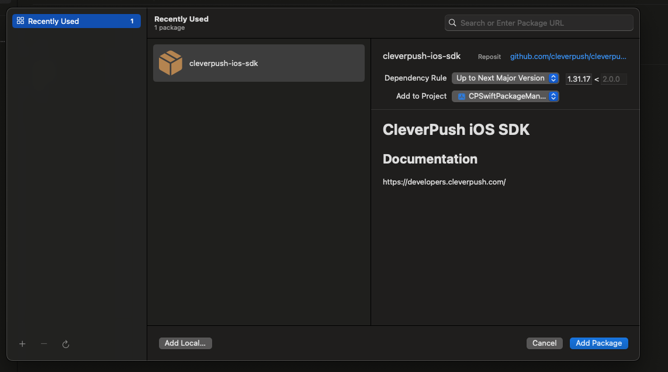Viewport: 668px width, 372px height.
Task: Click the cleverpush package box icon
Action: [171, 63]
